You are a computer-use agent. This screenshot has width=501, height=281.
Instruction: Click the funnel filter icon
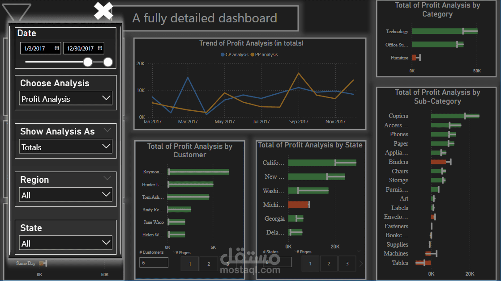16,12
